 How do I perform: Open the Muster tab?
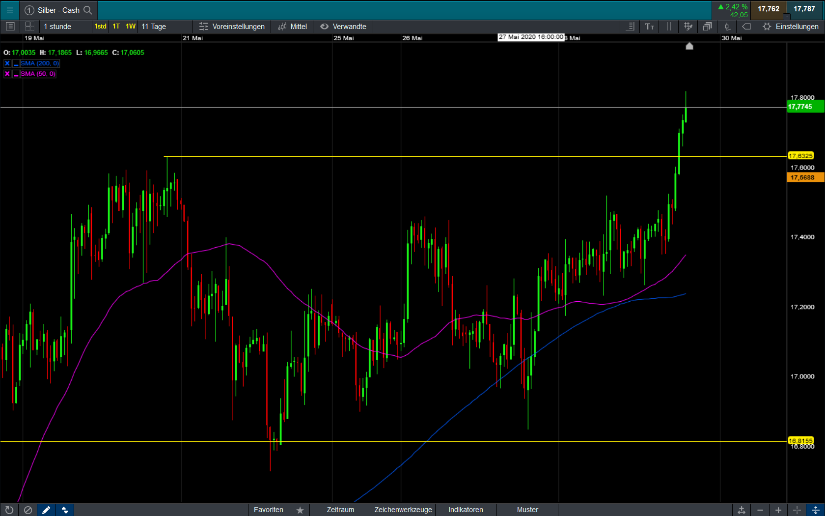pyautogui.click(x=527, y=510)
